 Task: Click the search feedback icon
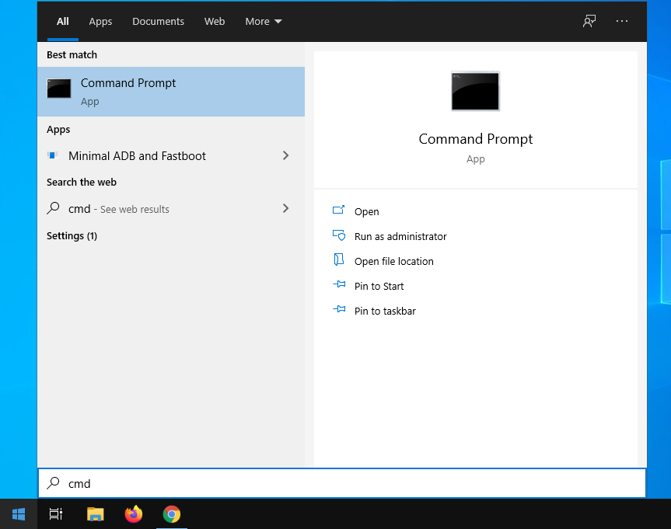coord(589,21)
